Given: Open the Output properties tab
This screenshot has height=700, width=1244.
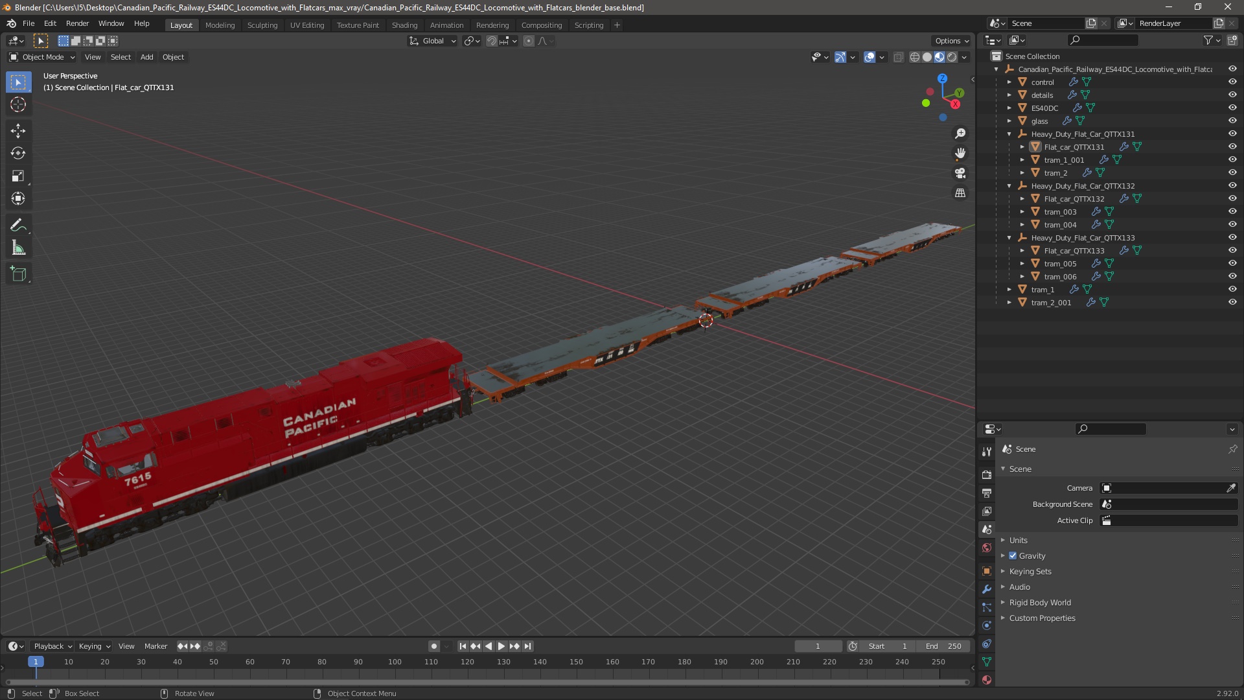Looking at the screenshot, I should tap(987, 493).
